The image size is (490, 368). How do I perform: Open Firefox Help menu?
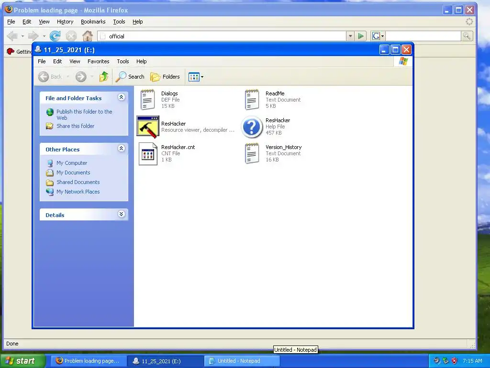pyautogui.click(x=137, y=22)
